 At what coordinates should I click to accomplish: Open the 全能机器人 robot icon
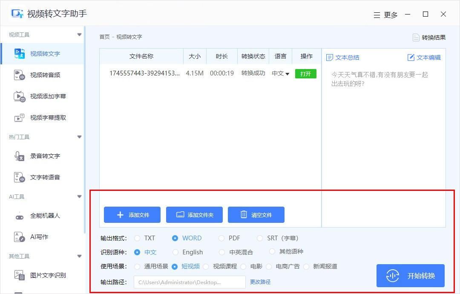point(20,216)
